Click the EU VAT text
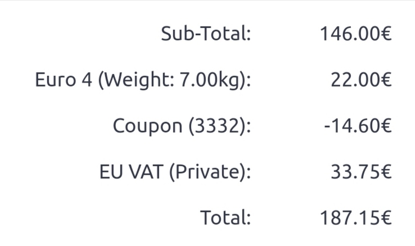Image resolution: width=415 pixels, height=246 pixels. 132,172
